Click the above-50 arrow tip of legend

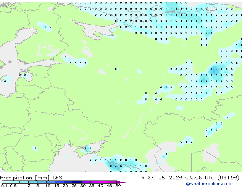pyautogui.click(x=121, y=182)
